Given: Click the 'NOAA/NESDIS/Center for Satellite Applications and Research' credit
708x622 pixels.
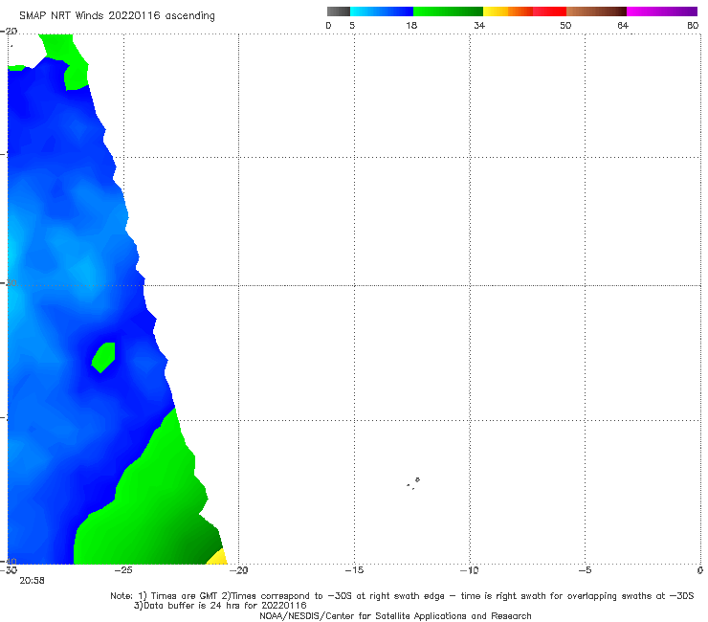Looking at the screenshot, I should coord(395,615).
